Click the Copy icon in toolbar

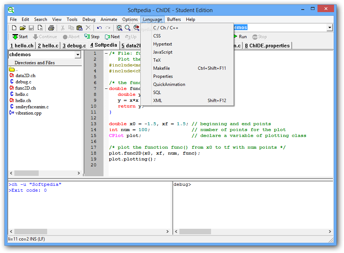click(71, 28)
